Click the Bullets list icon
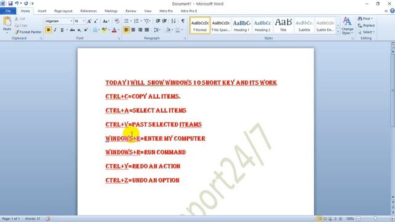395x222 pixels. pyautogui.click(x=127, y=21)
